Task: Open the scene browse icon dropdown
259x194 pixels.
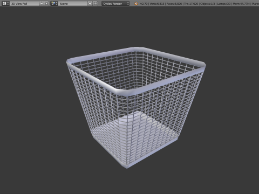Action: coord(54,3)
